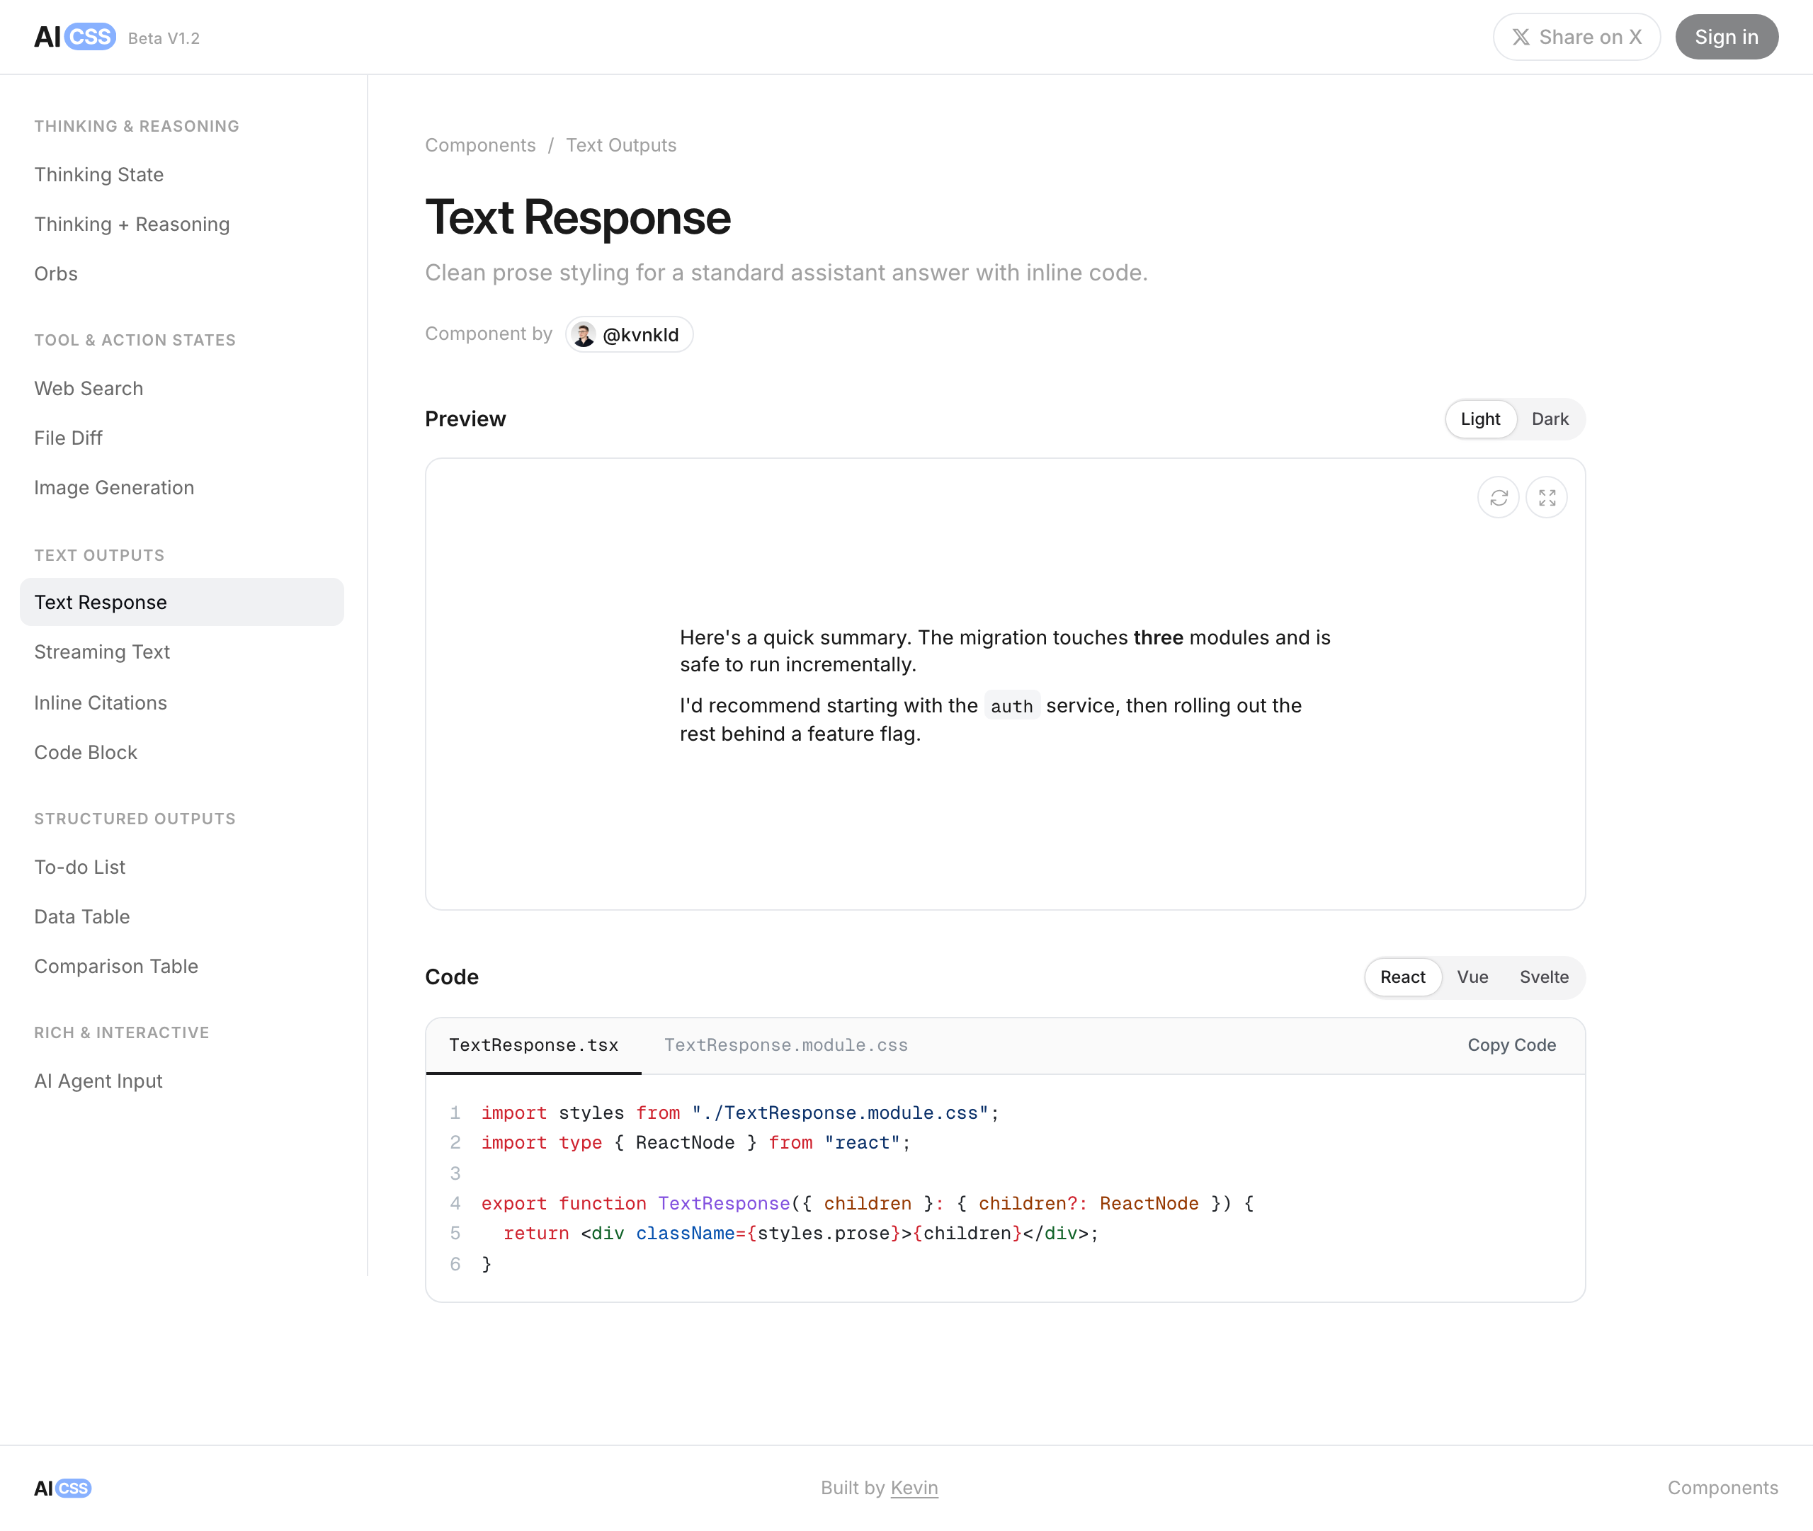The height and width of the screenshot is (1531, 1813).
Task: Select Text Response in sidebar
Action: (181, 603)
